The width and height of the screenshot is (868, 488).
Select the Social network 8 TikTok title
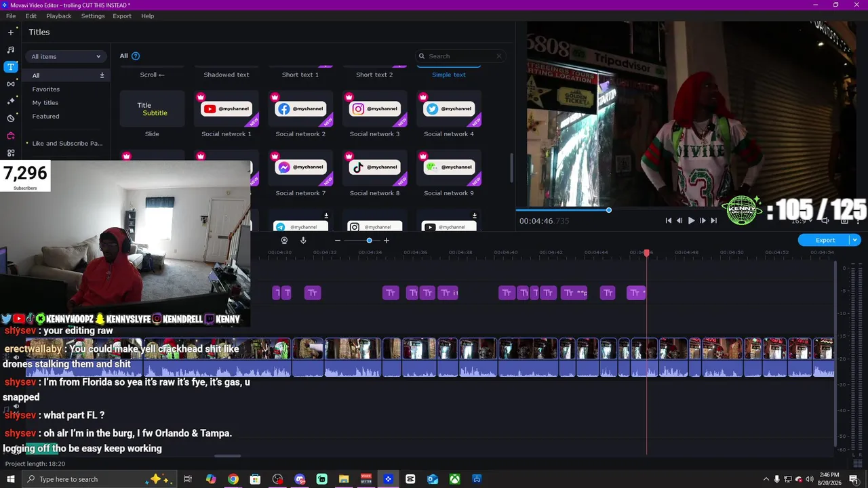374,167
